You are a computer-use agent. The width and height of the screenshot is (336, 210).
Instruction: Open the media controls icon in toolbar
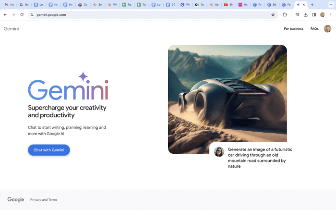[x=297, y=15]
